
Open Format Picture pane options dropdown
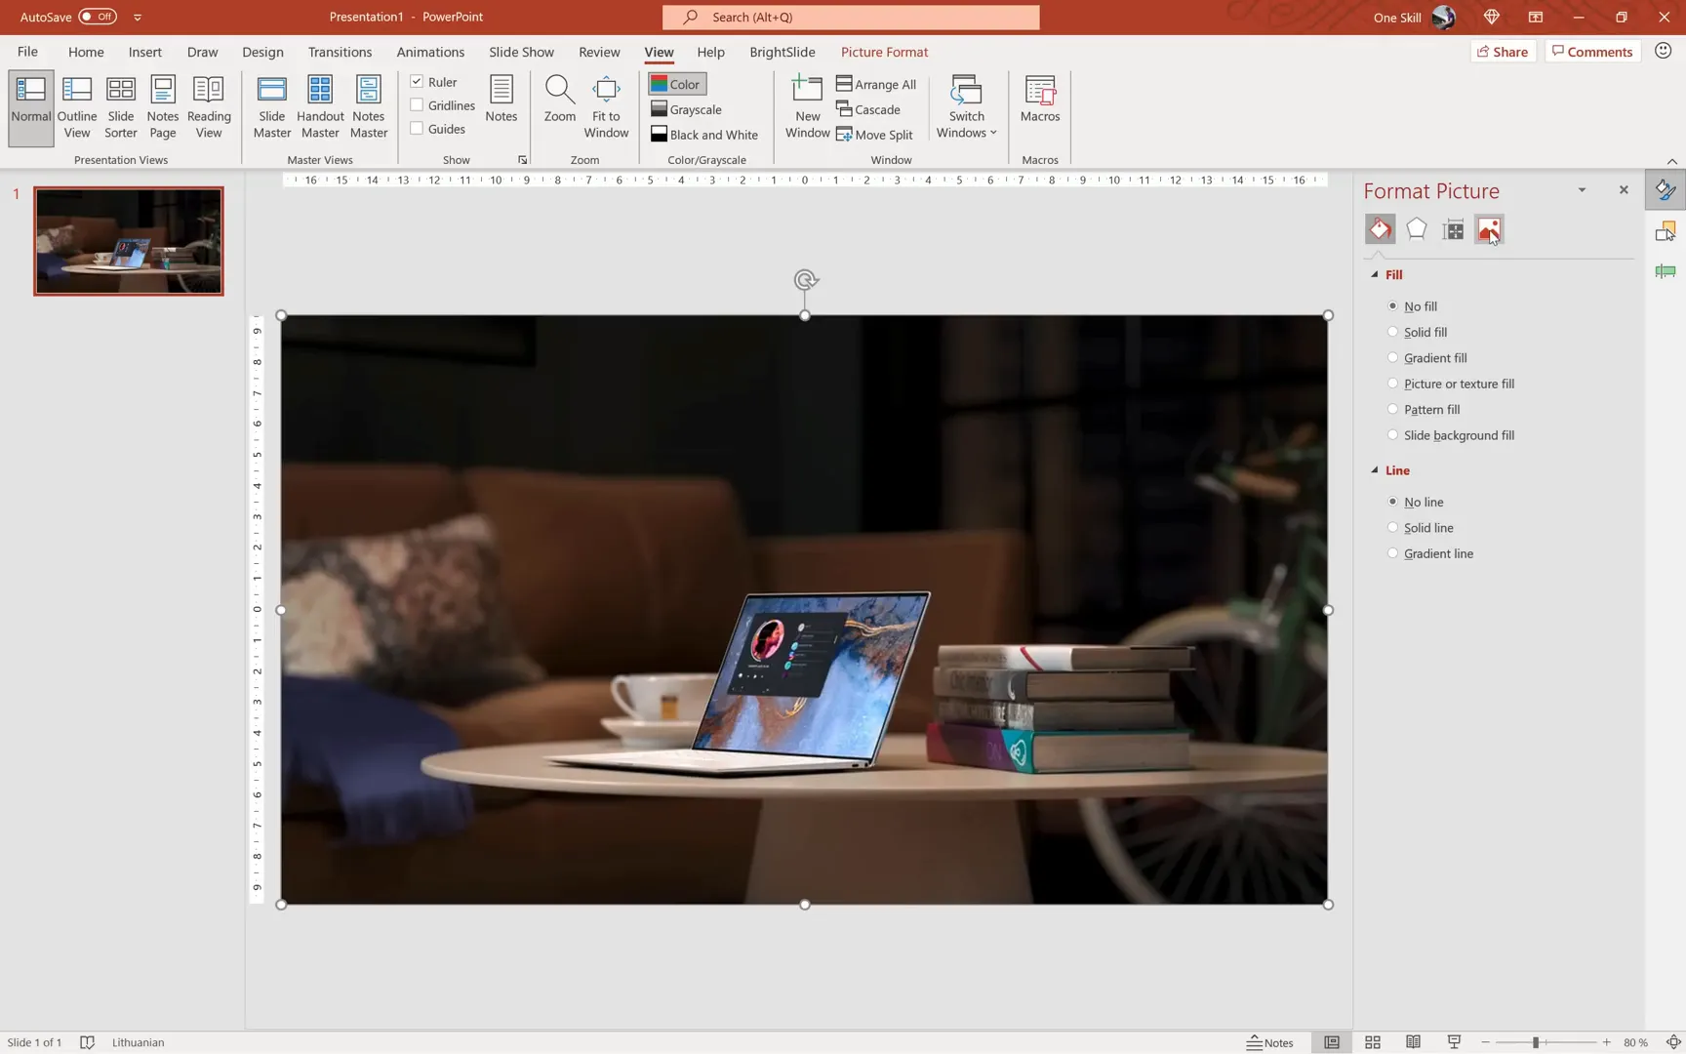tap(1582, 190)
